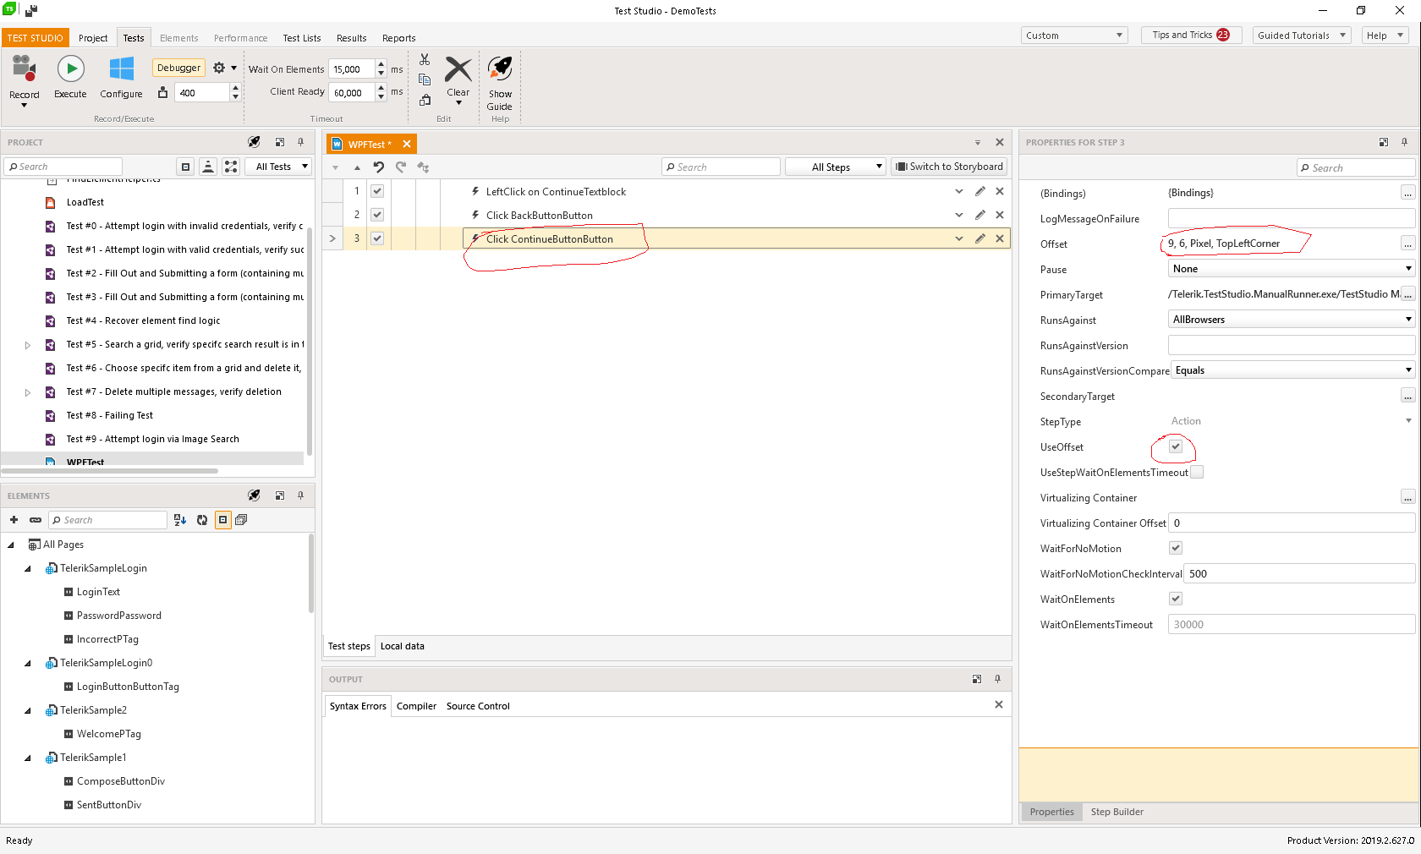Delete step 2 with its X icon
1421x854 pixels.
pyautogui.click(x=1000, y=216)
